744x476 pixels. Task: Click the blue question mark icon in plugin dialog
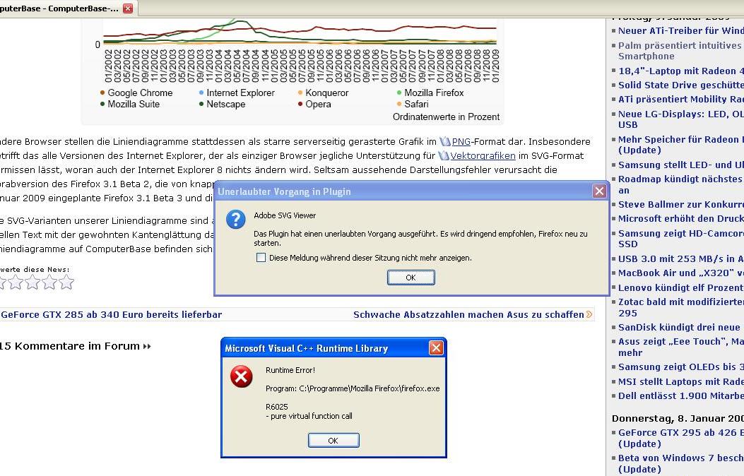tap(236, 220)
